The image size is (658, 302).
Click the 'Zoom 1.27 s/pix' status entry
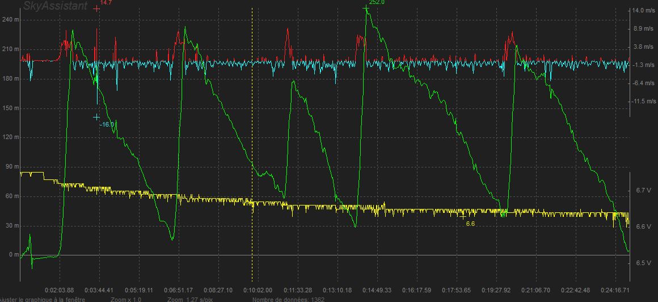[191, 300]
